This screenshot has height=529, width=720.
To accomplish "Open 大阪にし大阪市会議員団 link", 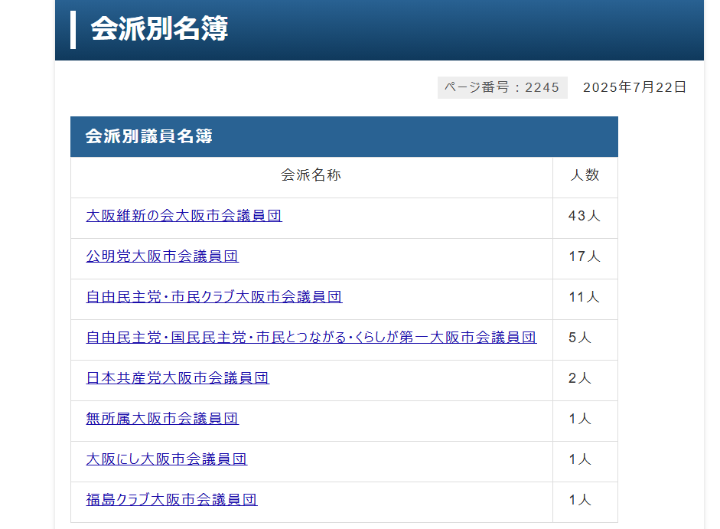I will pos(166,459).
